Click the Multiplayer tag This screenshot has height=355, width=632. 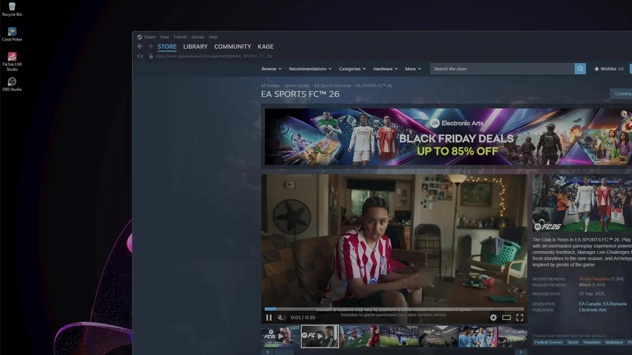(x=614, y=342)
